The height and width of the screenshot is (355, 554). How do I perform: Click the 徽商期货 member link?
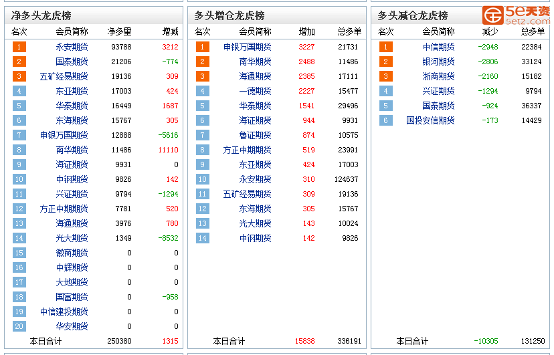tap(72, 253)
